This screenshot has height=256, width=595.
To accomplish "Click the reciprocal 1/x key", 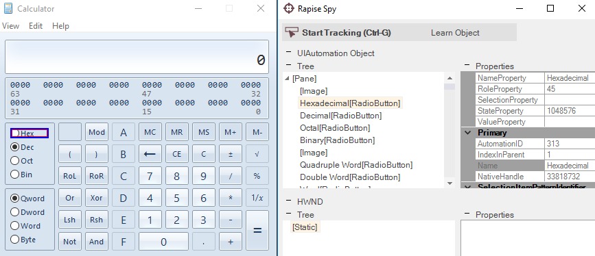I will pyautogui.click(x=257, y=198).
